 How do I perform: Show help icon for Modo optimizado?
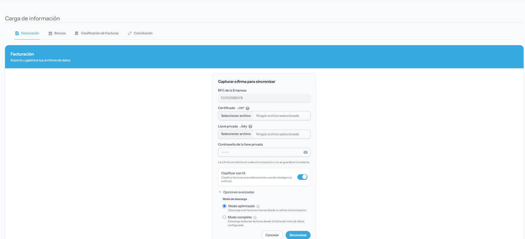click(258, 206)
